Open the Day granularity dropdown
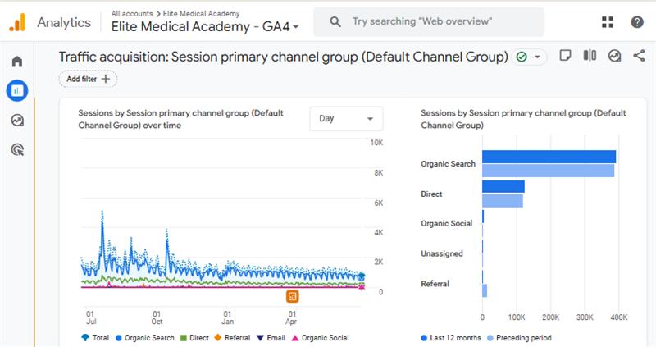This screenshot has width=656, height=347. click(x=346, y=118)
